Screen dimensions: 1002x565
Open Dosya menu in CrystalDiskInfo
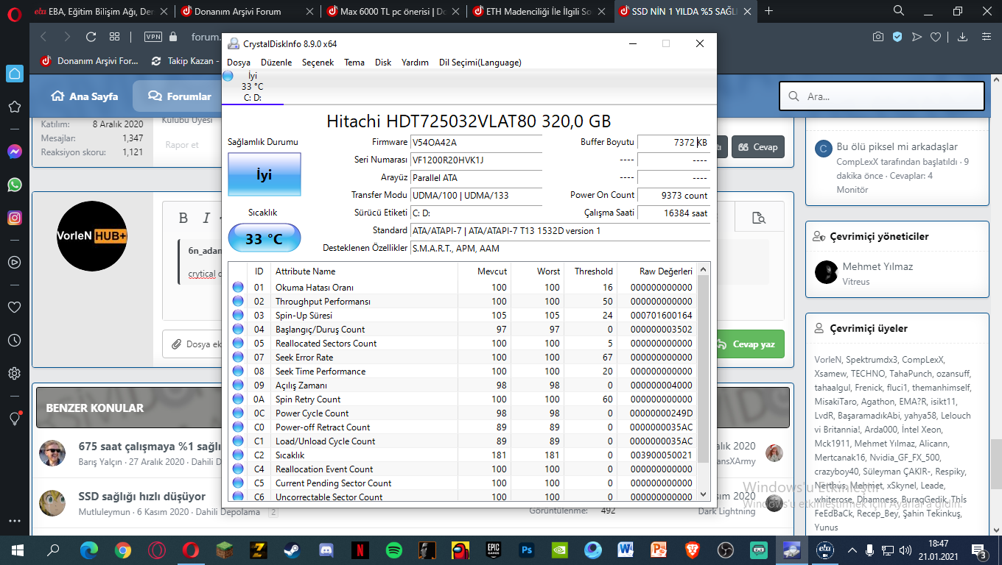pyautogui.click(x=238, y=63)
